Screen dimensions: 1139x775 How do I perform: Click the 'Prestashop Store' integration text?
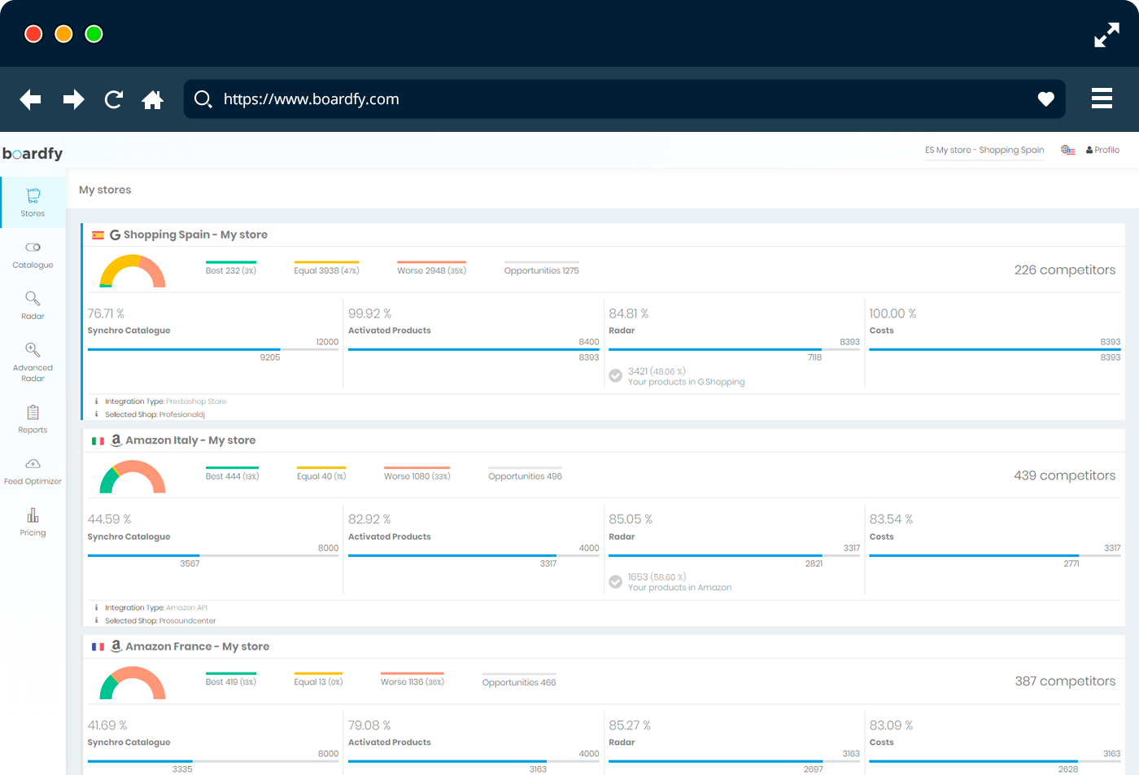(x=196, y=401)
